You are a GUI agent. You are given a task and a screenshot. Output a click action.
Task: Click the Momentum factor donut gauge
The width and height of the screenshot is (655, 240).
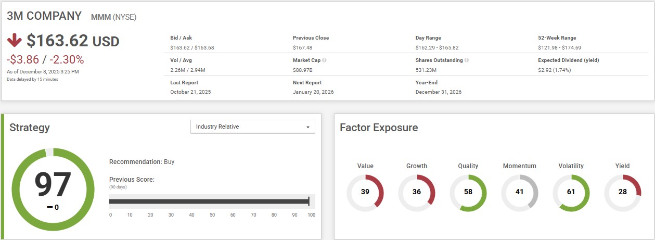pyautogui.click(x=519, y=193)
